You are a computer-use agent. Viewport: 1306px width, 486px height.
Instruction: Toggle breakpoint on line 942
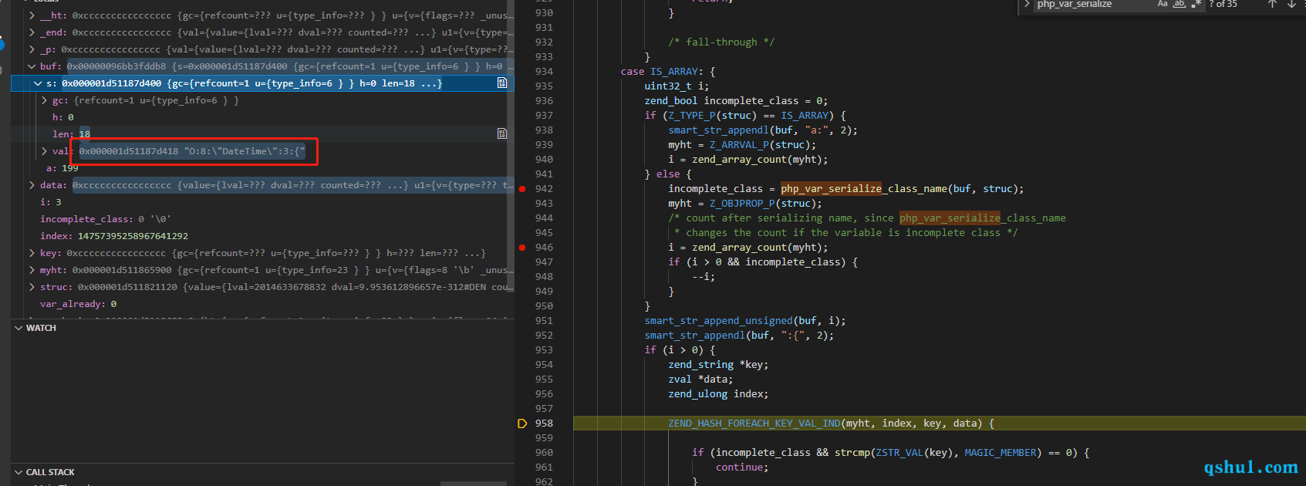click(522, 189)
